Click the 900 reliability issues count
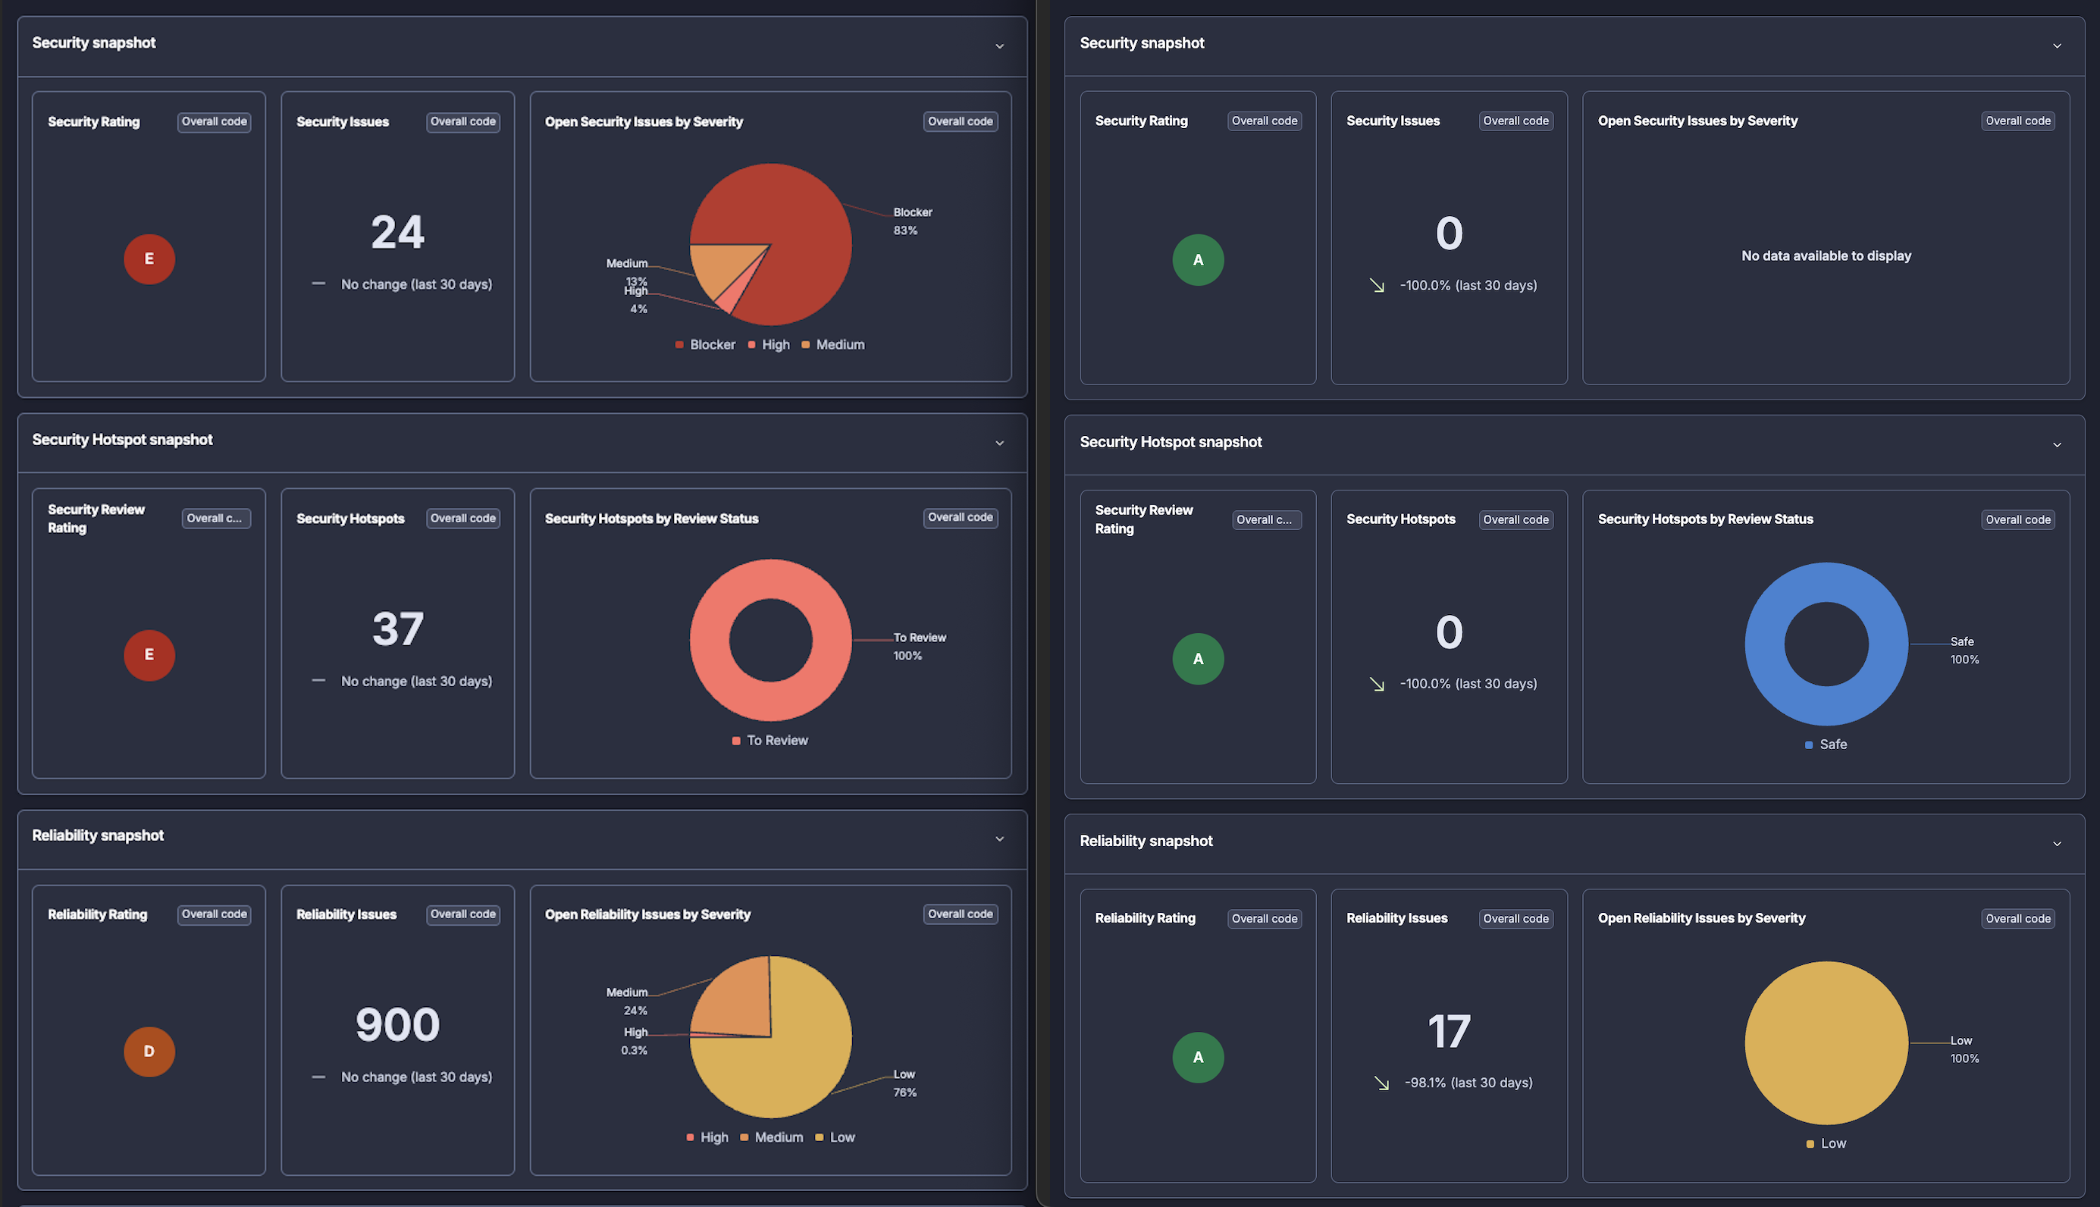 pyautogui.click(x=397, y=1024)
